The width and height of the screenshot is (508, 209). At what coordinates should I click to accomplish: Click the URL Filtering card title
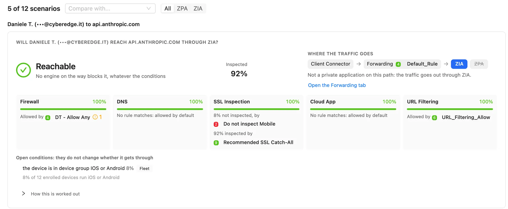(x=422, y=102)
